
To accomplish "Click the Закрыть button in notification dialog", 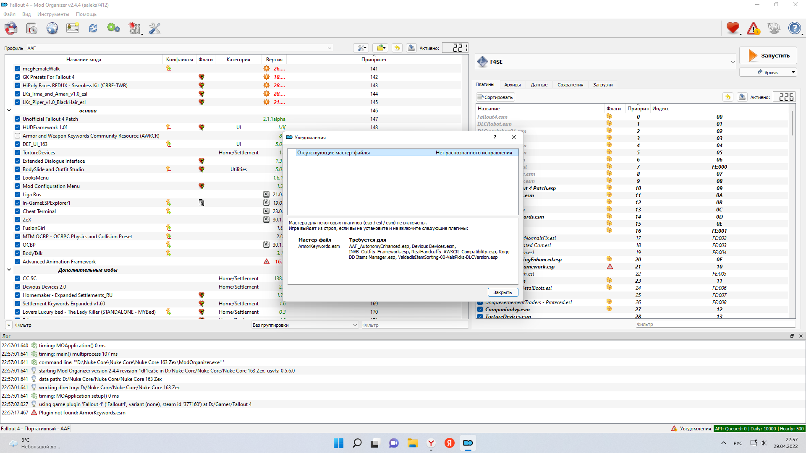I will click(x=502, y=292).
